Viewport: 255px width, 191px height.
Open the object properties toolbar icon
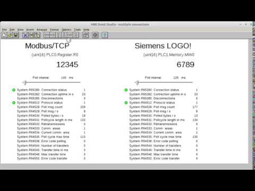click(x=86, y=35)
